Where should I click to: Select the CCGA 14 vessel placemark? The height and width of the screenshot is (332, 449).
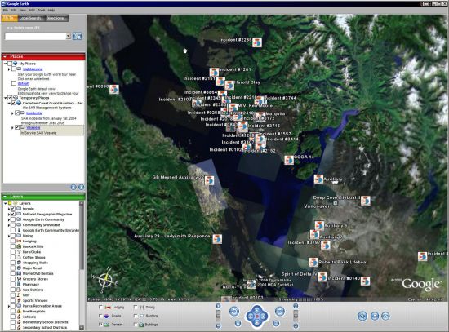289,160
